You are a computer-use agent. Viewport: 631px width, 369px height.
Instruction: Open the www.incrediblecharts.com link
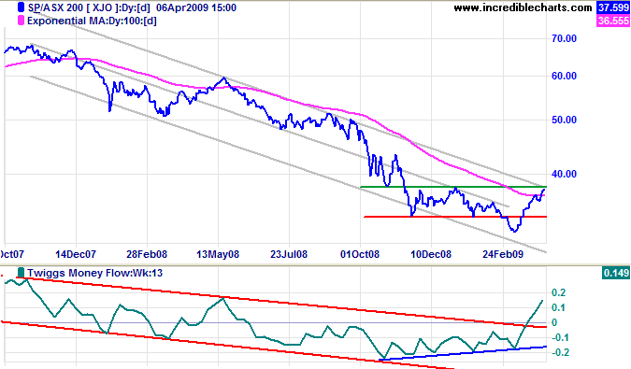[x=523, y=7]
